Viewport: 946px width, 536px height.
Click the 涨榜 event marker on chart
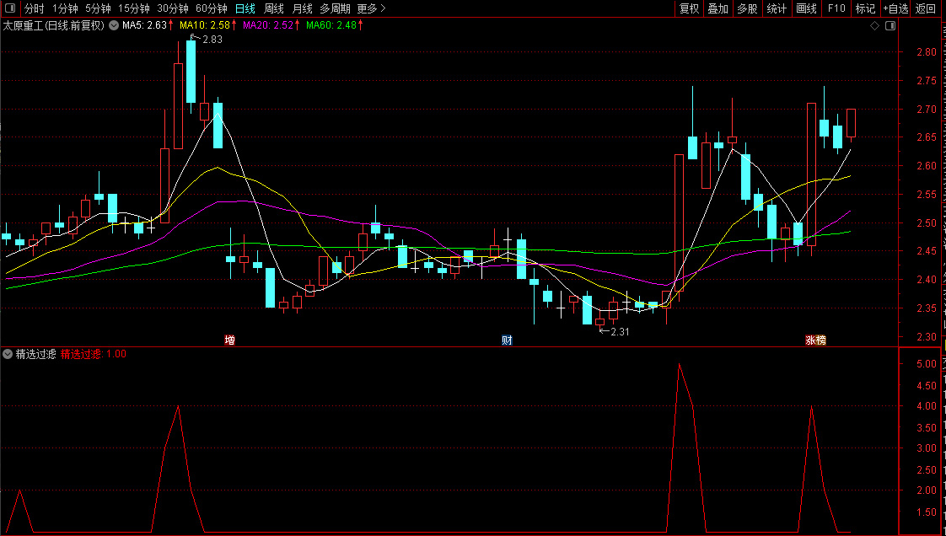tap(815, 340)
